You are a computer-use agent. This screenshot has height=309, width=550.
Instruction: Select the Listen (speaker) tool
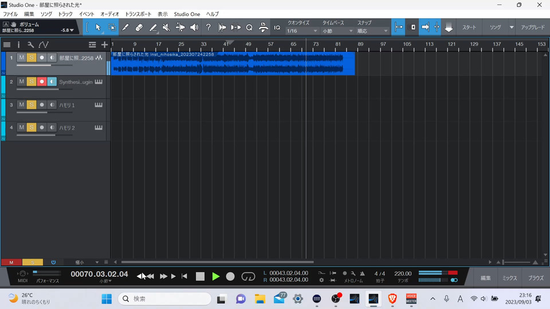(x=194, y=27)
